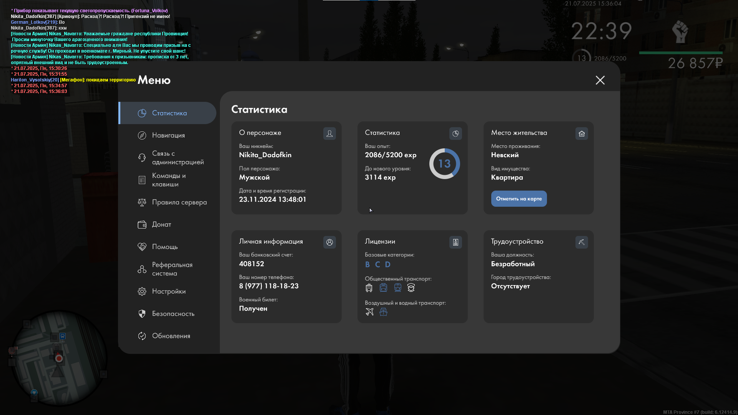The image size is (738, 415).
Task: Open Правила сервера in the sidebar
Action: [179, 202]
